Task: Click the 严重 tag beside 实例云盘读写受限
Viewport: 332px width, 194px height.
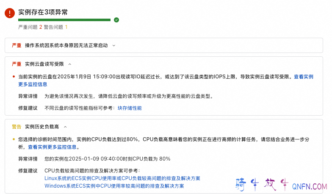Action: (17, 64)
